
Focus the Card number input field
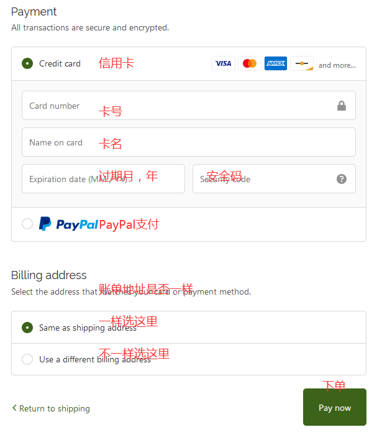tap(189, 105)
